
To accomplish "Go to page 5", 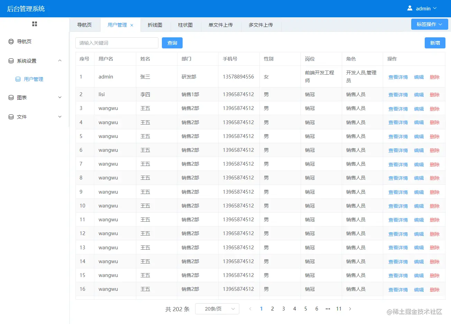I will point(306,309).
